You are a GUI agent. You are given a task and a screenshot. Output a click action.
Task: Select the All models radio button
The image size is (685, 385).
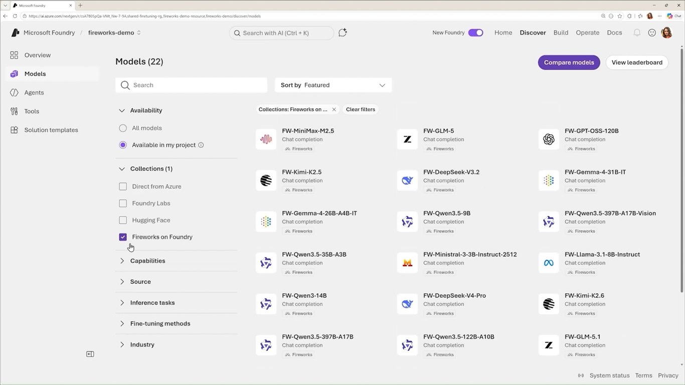coord(123,128)
